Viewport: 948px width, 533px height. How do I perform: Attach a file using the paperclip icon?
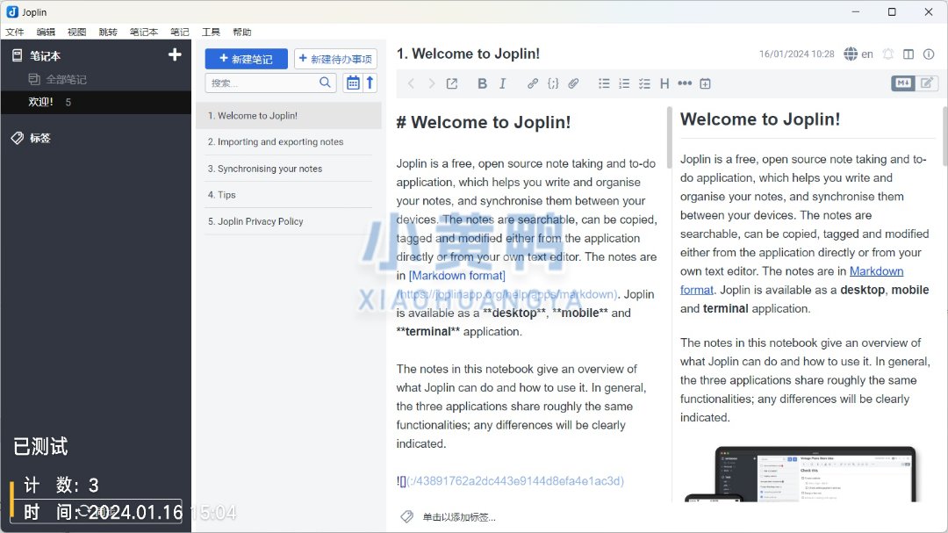pos(573,83)
